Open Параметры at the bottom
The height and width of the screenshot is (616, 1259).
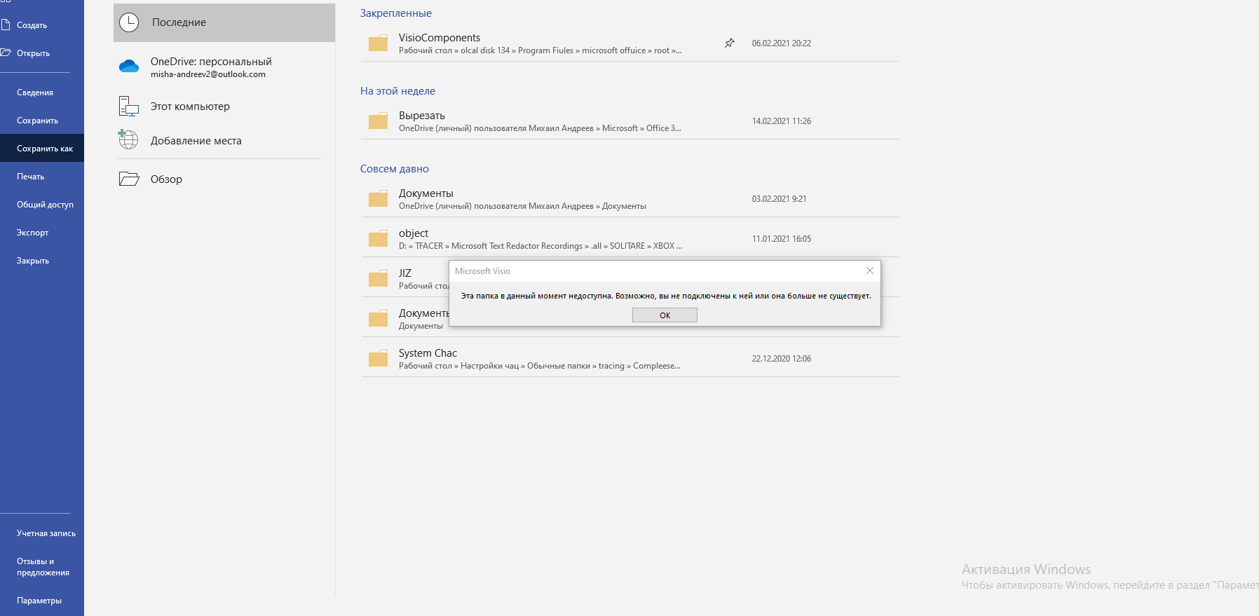[42, 601]
